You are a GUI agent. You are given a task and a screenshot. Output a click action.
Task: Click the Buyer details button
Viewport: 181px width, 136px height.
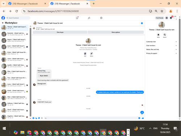point(44,76)
